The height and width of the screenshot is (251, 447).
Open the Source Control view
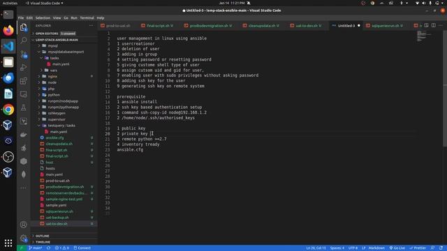click(x=23, y=54)
